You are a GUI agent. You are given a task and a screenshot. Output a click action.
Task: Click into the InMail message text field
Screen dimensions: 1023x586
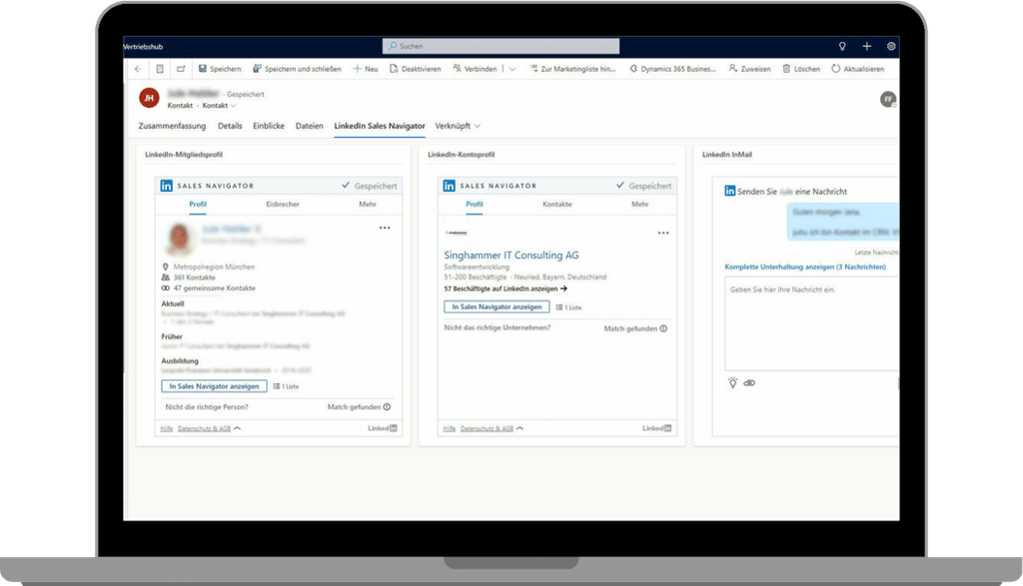click(x=811, y=323)
